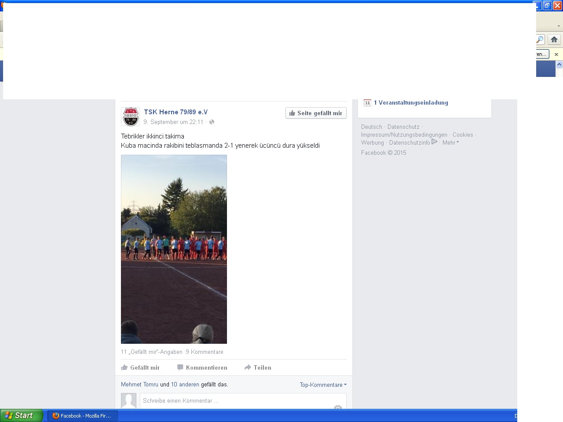Select the Deutsch language link
Screen dimensions: 563x422
coord(372,127)
